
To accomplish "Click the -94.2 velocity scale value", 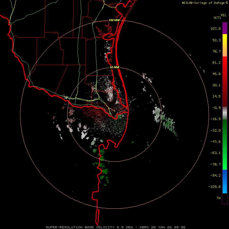I will [216, 176].
